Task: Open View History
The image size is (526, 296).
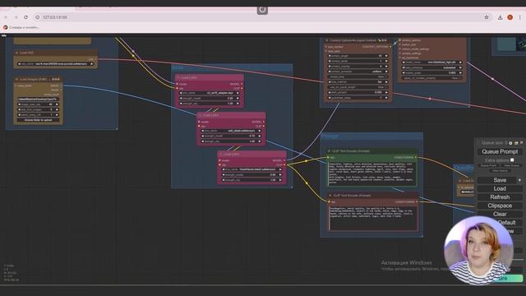Action: (500, 171)
